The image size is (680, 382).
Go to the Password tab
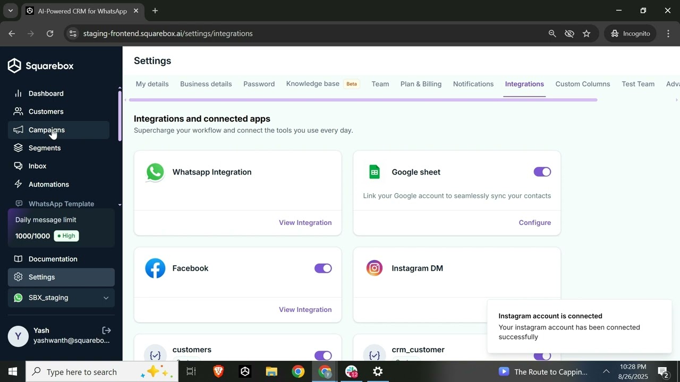point(259,84)
